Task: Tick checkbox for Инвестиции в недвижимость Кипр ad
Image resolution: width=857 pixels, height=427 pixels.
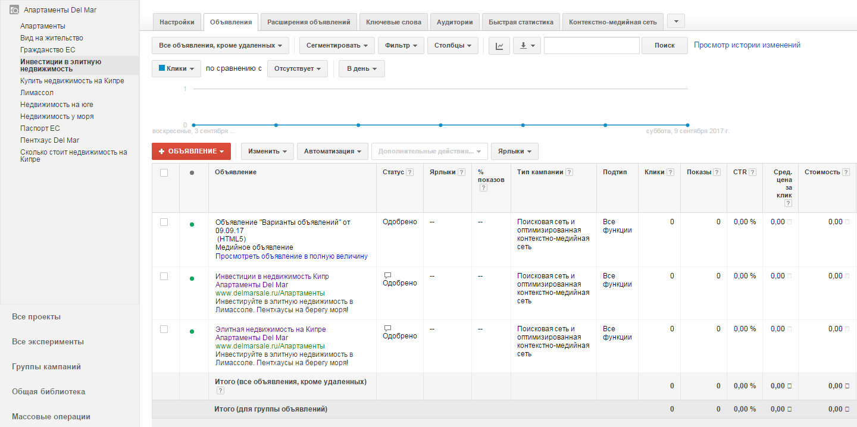Action: (x=164, y=276)
